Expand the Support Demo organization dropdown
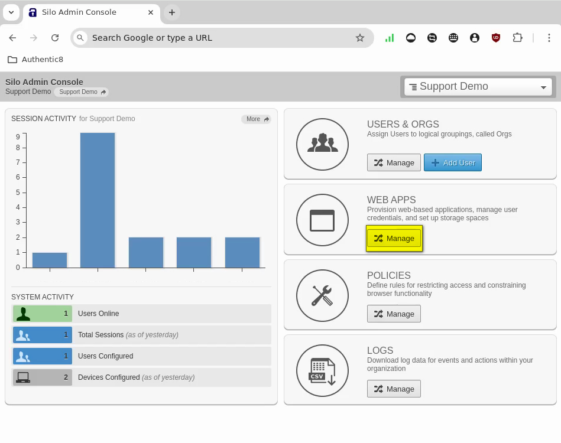The image size is (561, 443). tap(478, 87)
